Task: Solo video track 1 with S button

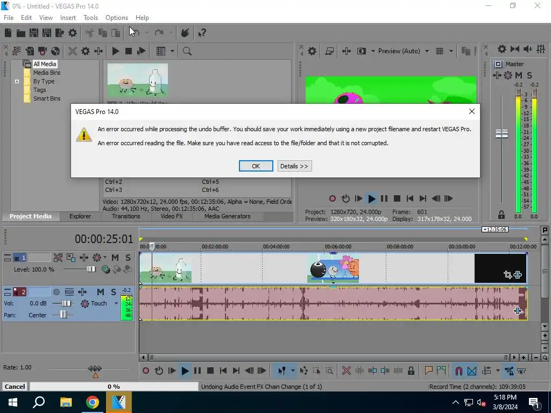Action: [128, 258]
